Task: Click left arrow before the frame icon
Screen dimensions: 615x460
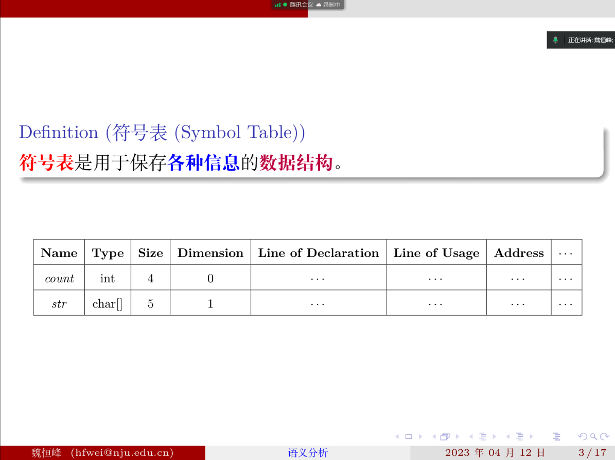Action: [x=434, y=436]
